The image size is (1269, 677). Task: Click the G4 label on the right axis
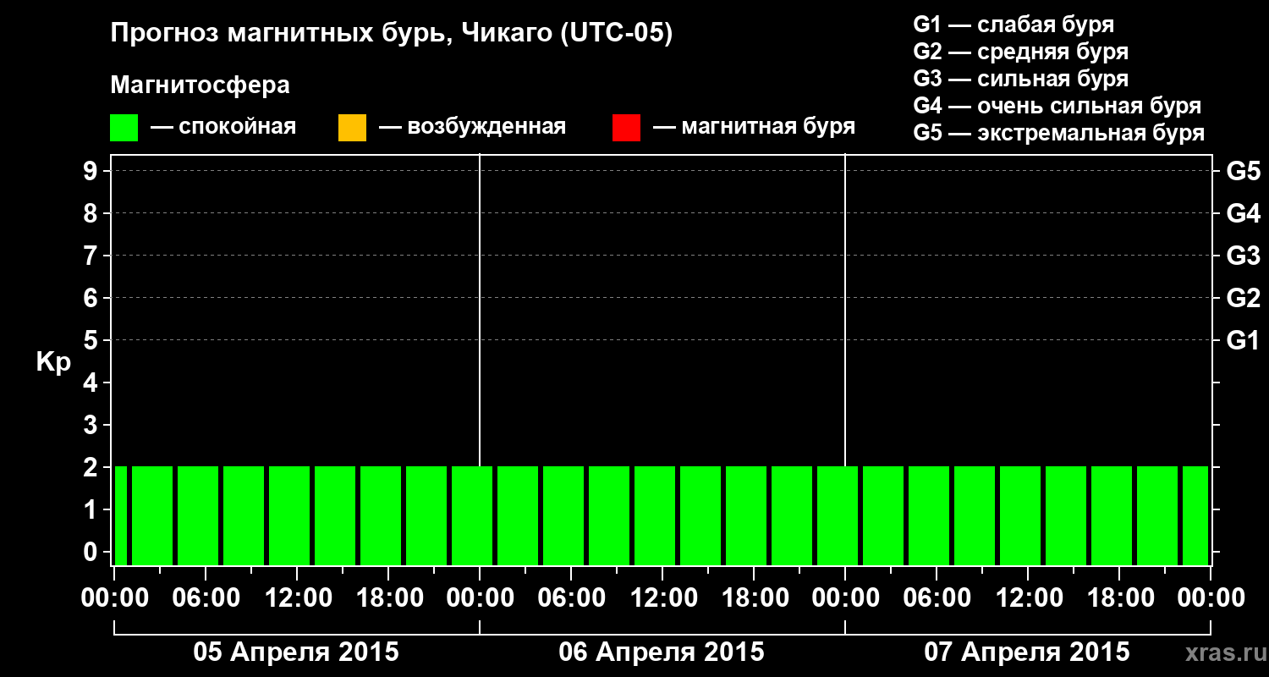point(1244,214)
